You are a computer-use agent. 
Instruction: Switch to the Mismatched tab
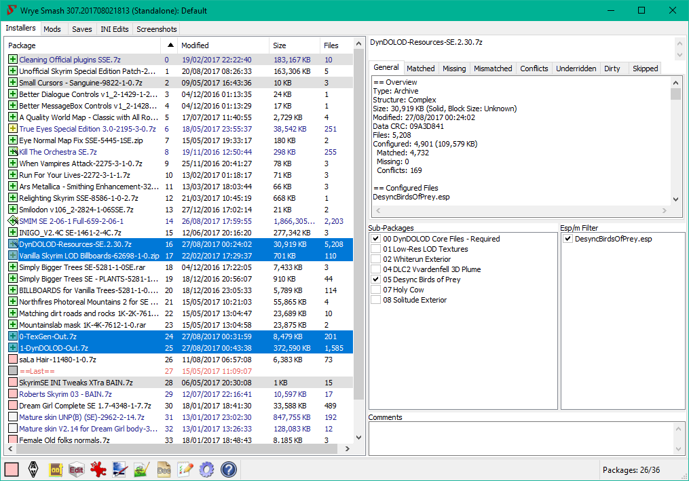[493, 69]
